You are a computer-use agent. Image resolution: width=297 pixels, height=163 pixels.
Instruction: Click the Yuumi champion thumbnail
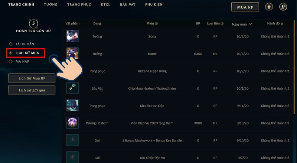point(72,53)
